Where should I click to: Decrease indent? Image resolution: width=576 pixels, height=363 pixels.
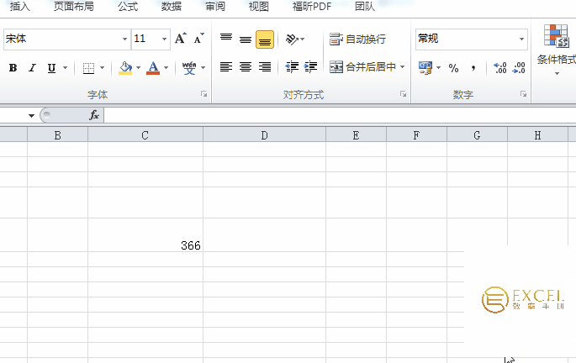tap(292, 67)
